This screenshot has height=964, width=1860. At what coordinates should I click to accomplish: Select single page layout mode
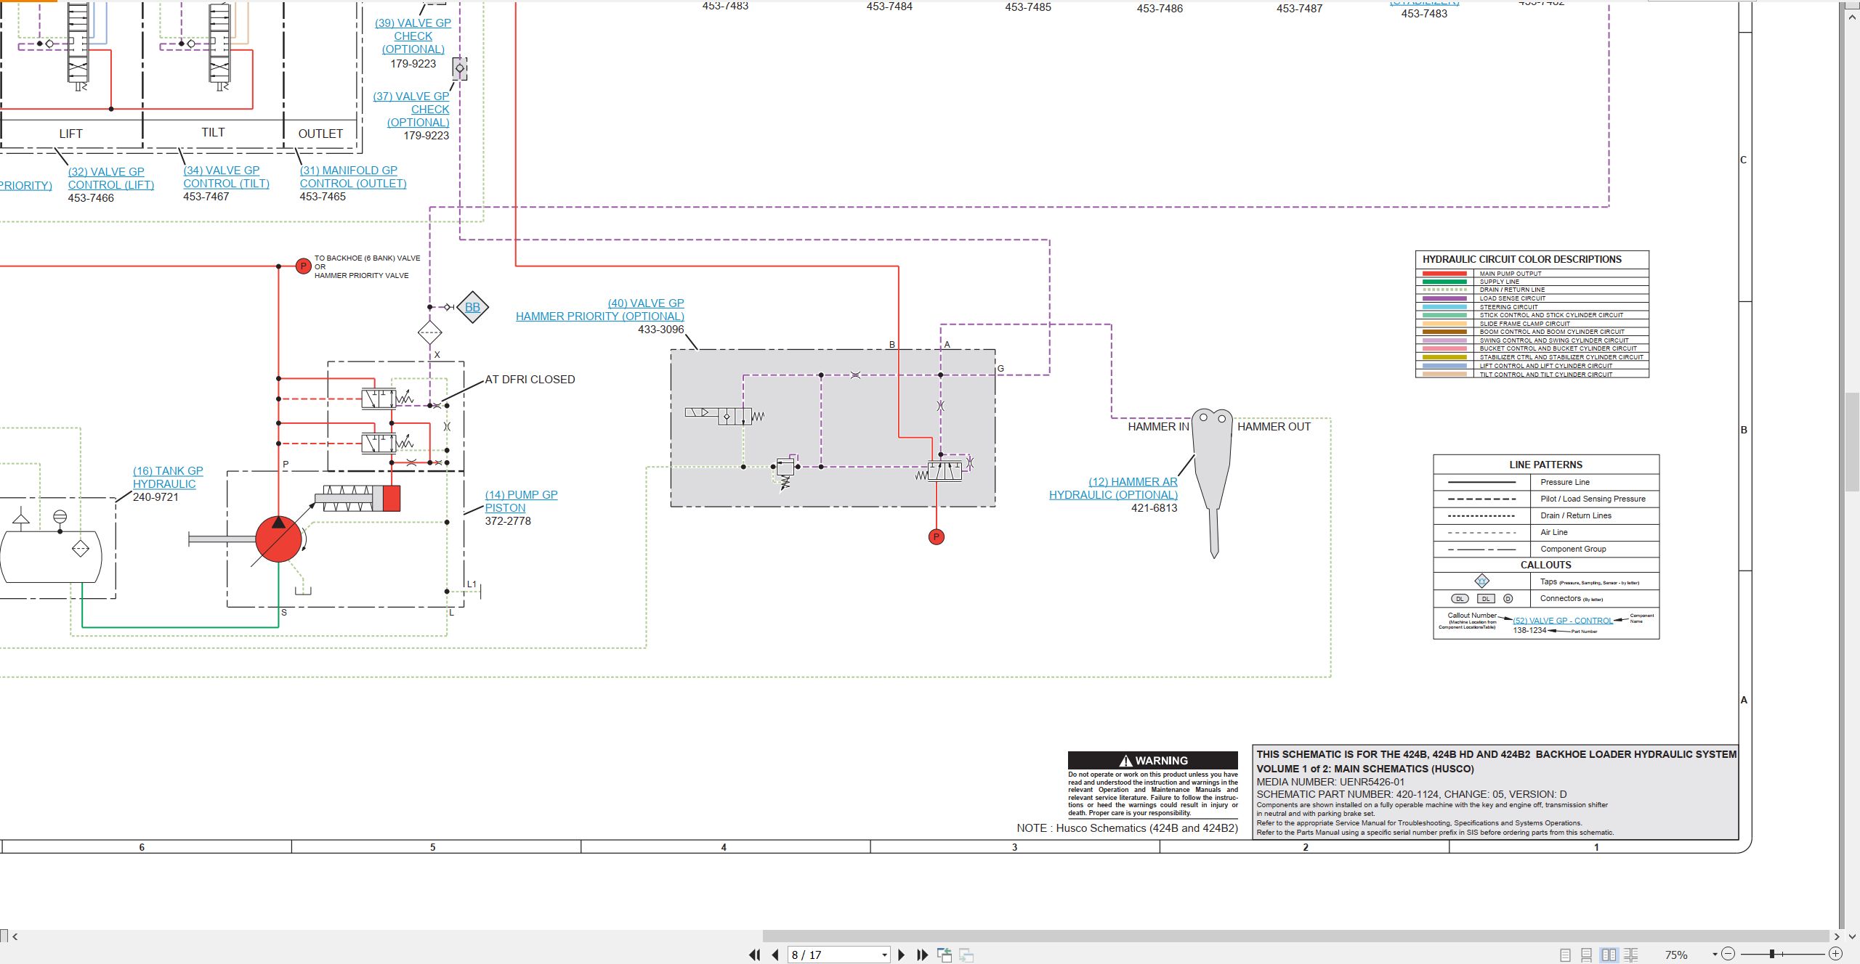point(1565,955)
